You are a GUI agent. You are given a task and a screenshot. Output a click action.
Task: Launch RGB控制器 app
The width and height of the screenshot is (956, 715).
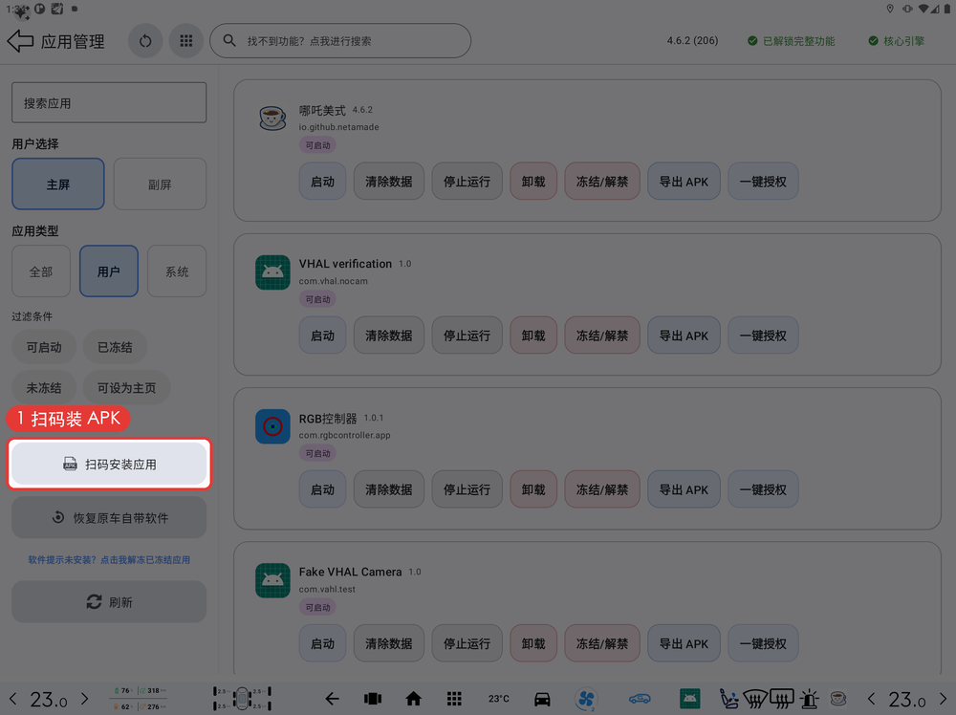click(x=322, y=489)
